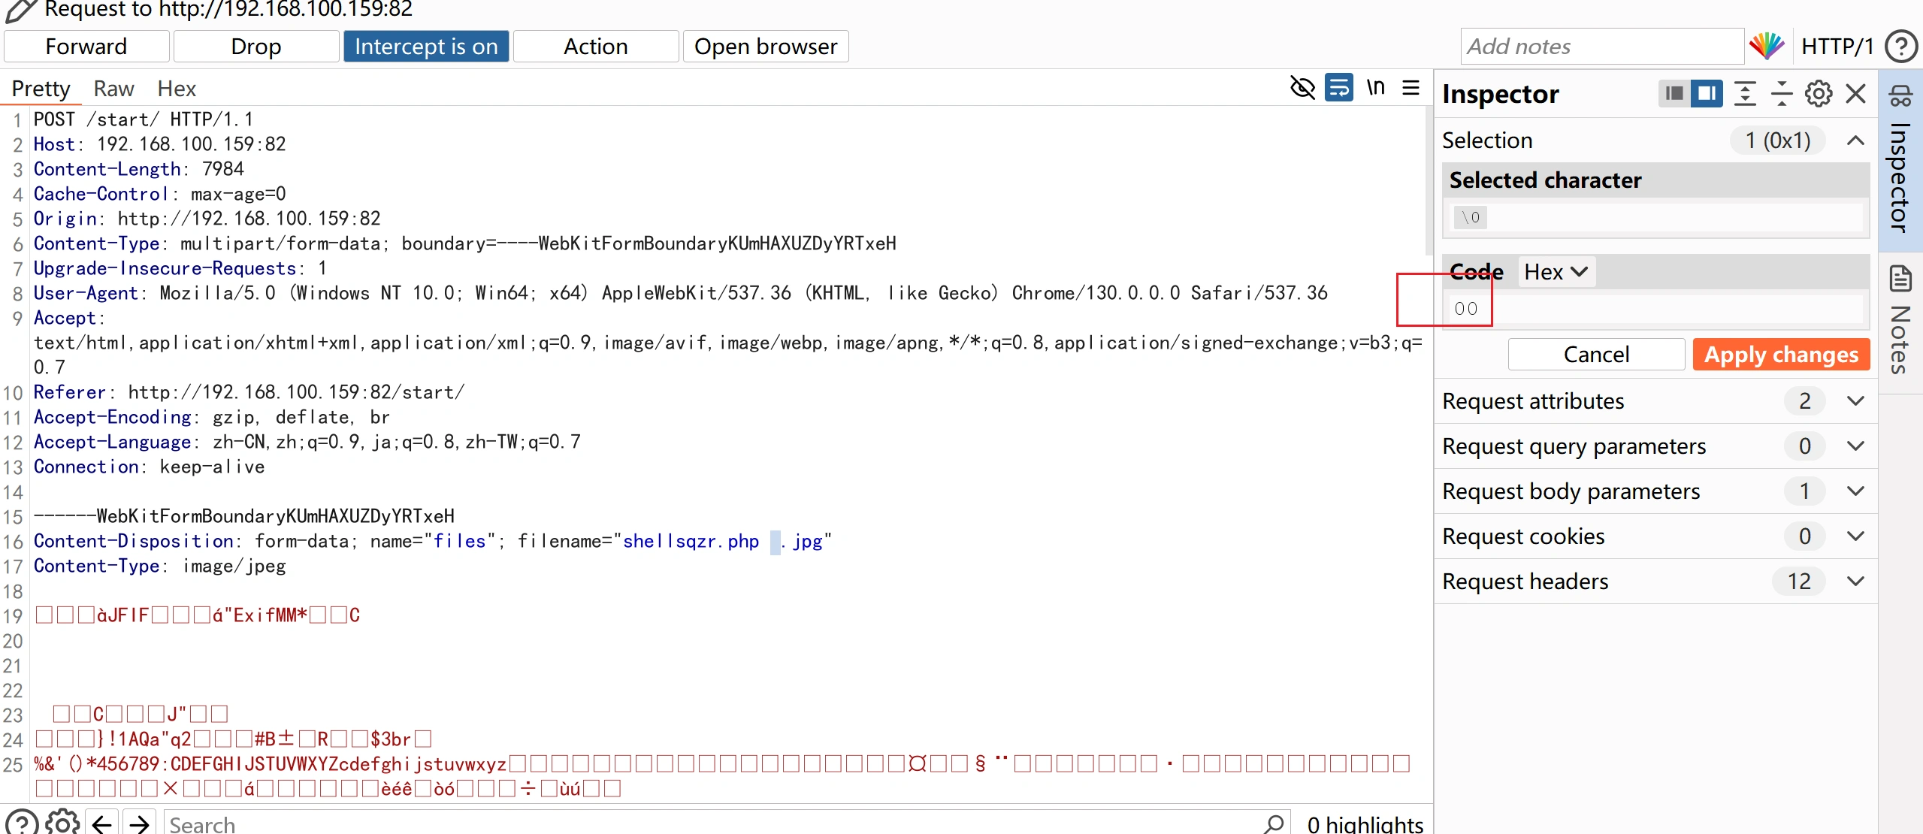The image size is (1923, 834).
Task: Open editor hamburger options menu
Action: 1411,88
